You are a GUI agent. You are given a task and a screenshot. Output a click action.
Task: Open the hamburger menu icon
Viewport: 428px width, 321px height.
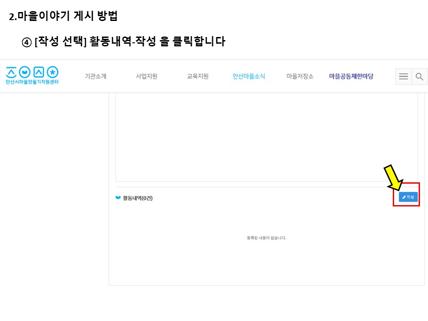point(403,77)
